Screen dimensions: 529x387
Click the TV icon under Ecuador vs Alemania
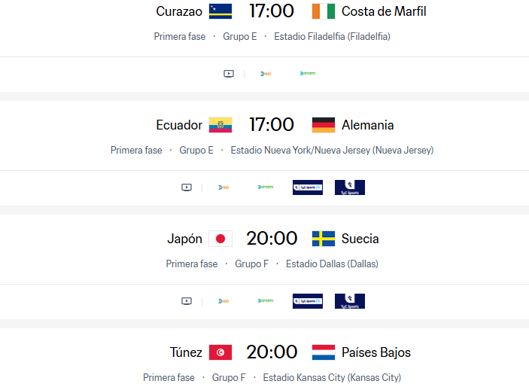[187, 187]
